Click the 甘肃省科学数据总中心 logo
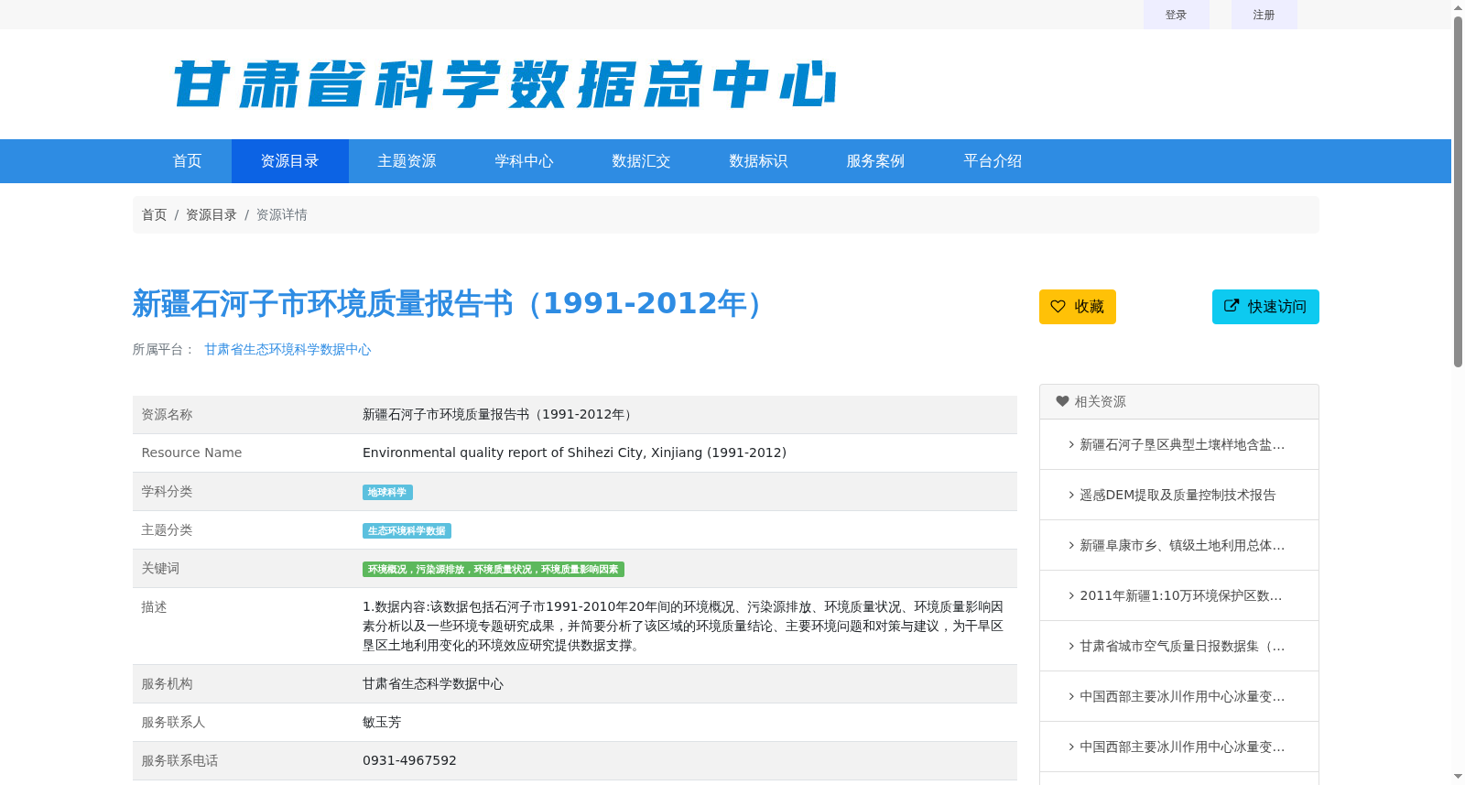Image resolution: width=1465 pixels, height=785 pixels. [x=505, y=84]
